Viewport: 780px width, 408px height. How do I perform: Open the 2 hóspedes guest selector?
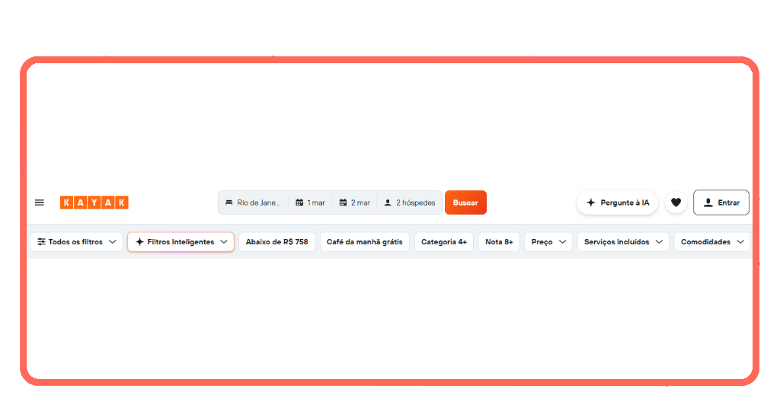pyautogui.click(x=409, y=202)
